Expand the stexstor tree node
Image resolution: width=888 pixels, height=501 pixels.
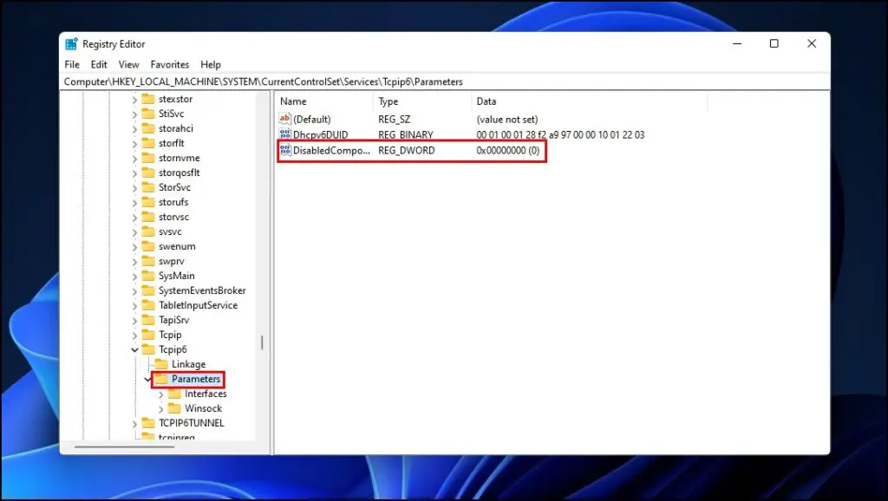[134, 100]
